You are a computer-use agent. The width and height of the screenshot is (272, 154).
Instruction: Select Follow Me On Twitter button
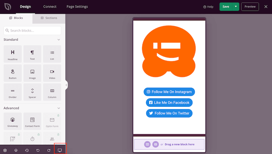(x=169, y=113)
